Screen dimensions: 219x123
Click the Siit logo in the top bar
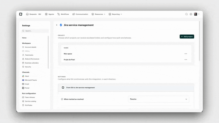point(21,14)
